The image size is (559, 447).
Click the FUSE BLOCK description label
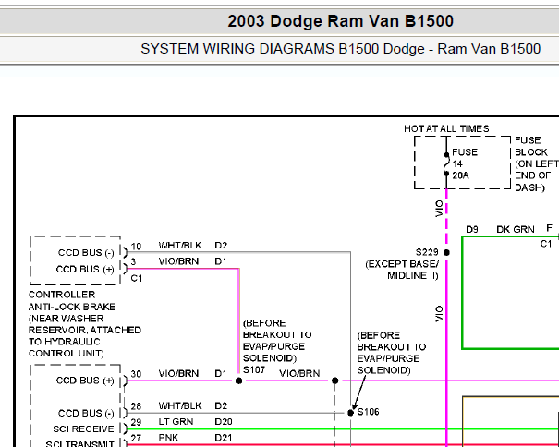click(536, 163)
